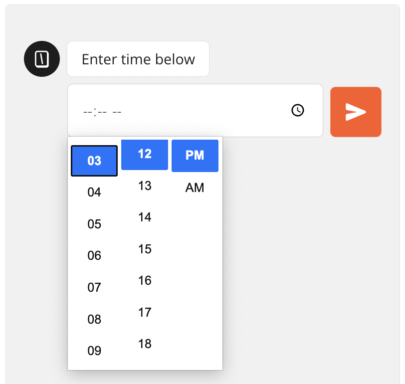This screenshot has width=405, height=384.
Task: Select PM in the period column
Action: click(195, 156)
